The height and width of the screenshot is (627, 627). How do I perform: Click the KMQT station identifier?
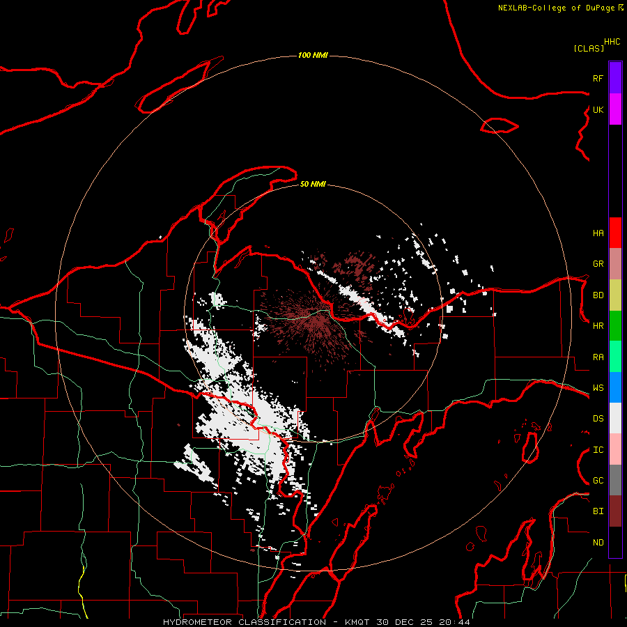[357, 622]
